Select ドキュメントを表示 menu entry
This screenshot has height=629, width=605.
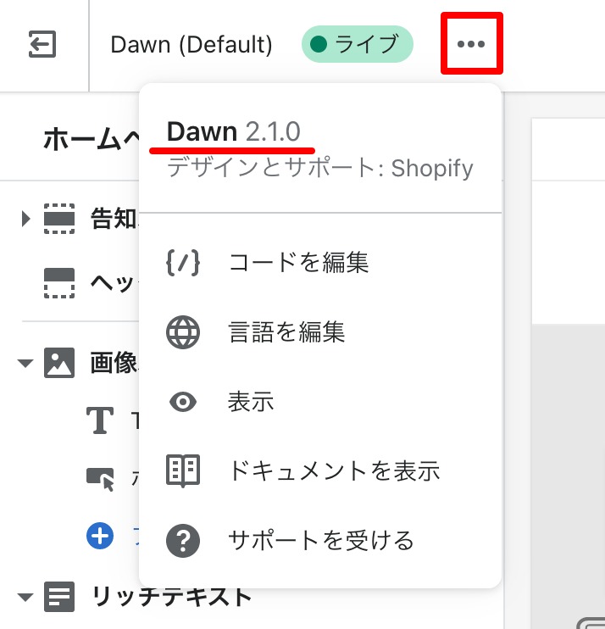(320, 471)
